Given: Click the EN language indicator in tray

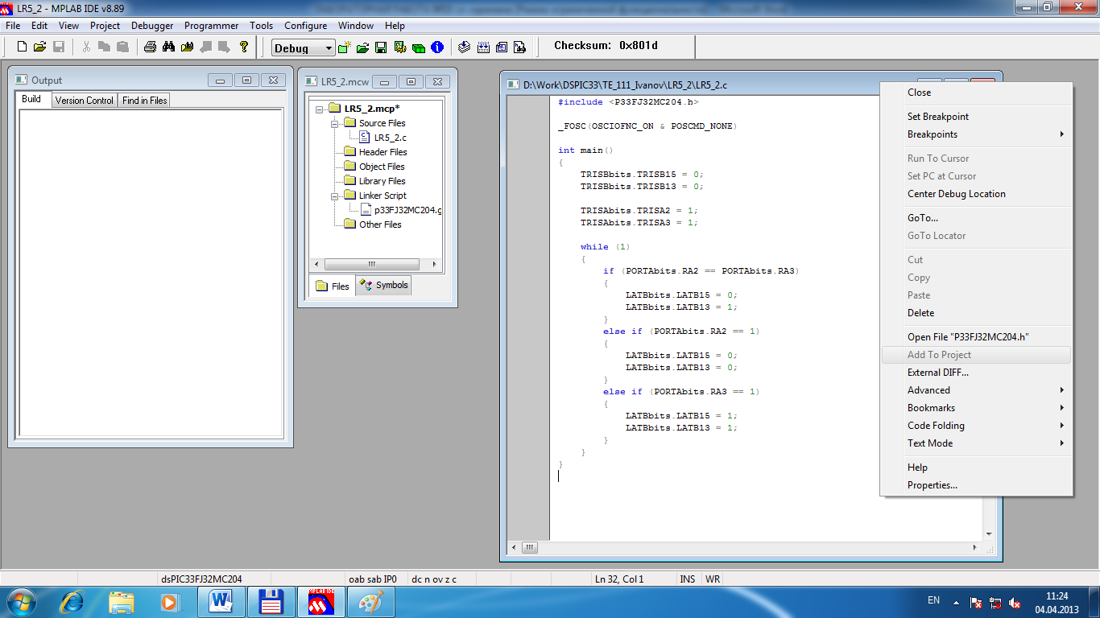Looking at the screenshot, I should pyautogui.click(x=933, y=600).
